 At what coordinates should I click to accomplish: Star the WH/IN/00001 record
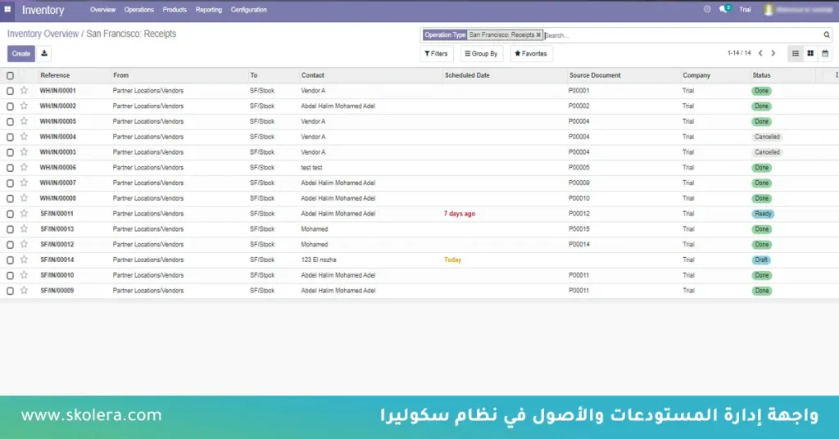click(24, 90)
